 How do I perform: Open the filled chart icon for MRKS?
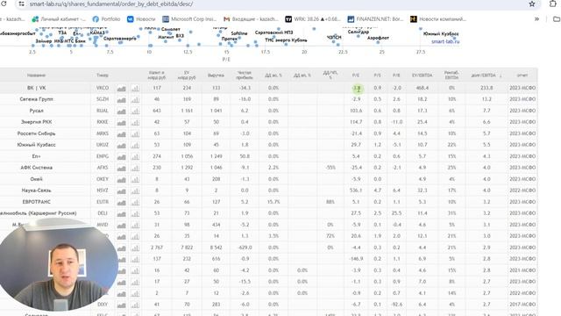[121, 134]
